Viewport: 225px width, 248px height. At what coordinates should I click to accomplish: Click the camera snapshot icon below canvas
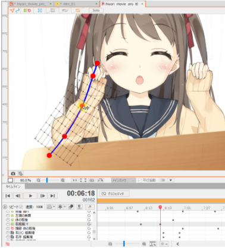pyautogui.click(x=13, y=173)
